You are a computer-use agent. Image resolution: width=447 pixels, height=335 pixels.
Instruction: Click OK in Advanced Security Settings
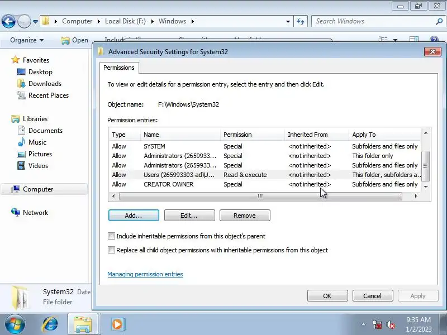pyautogui.click(x=327, y=296)
